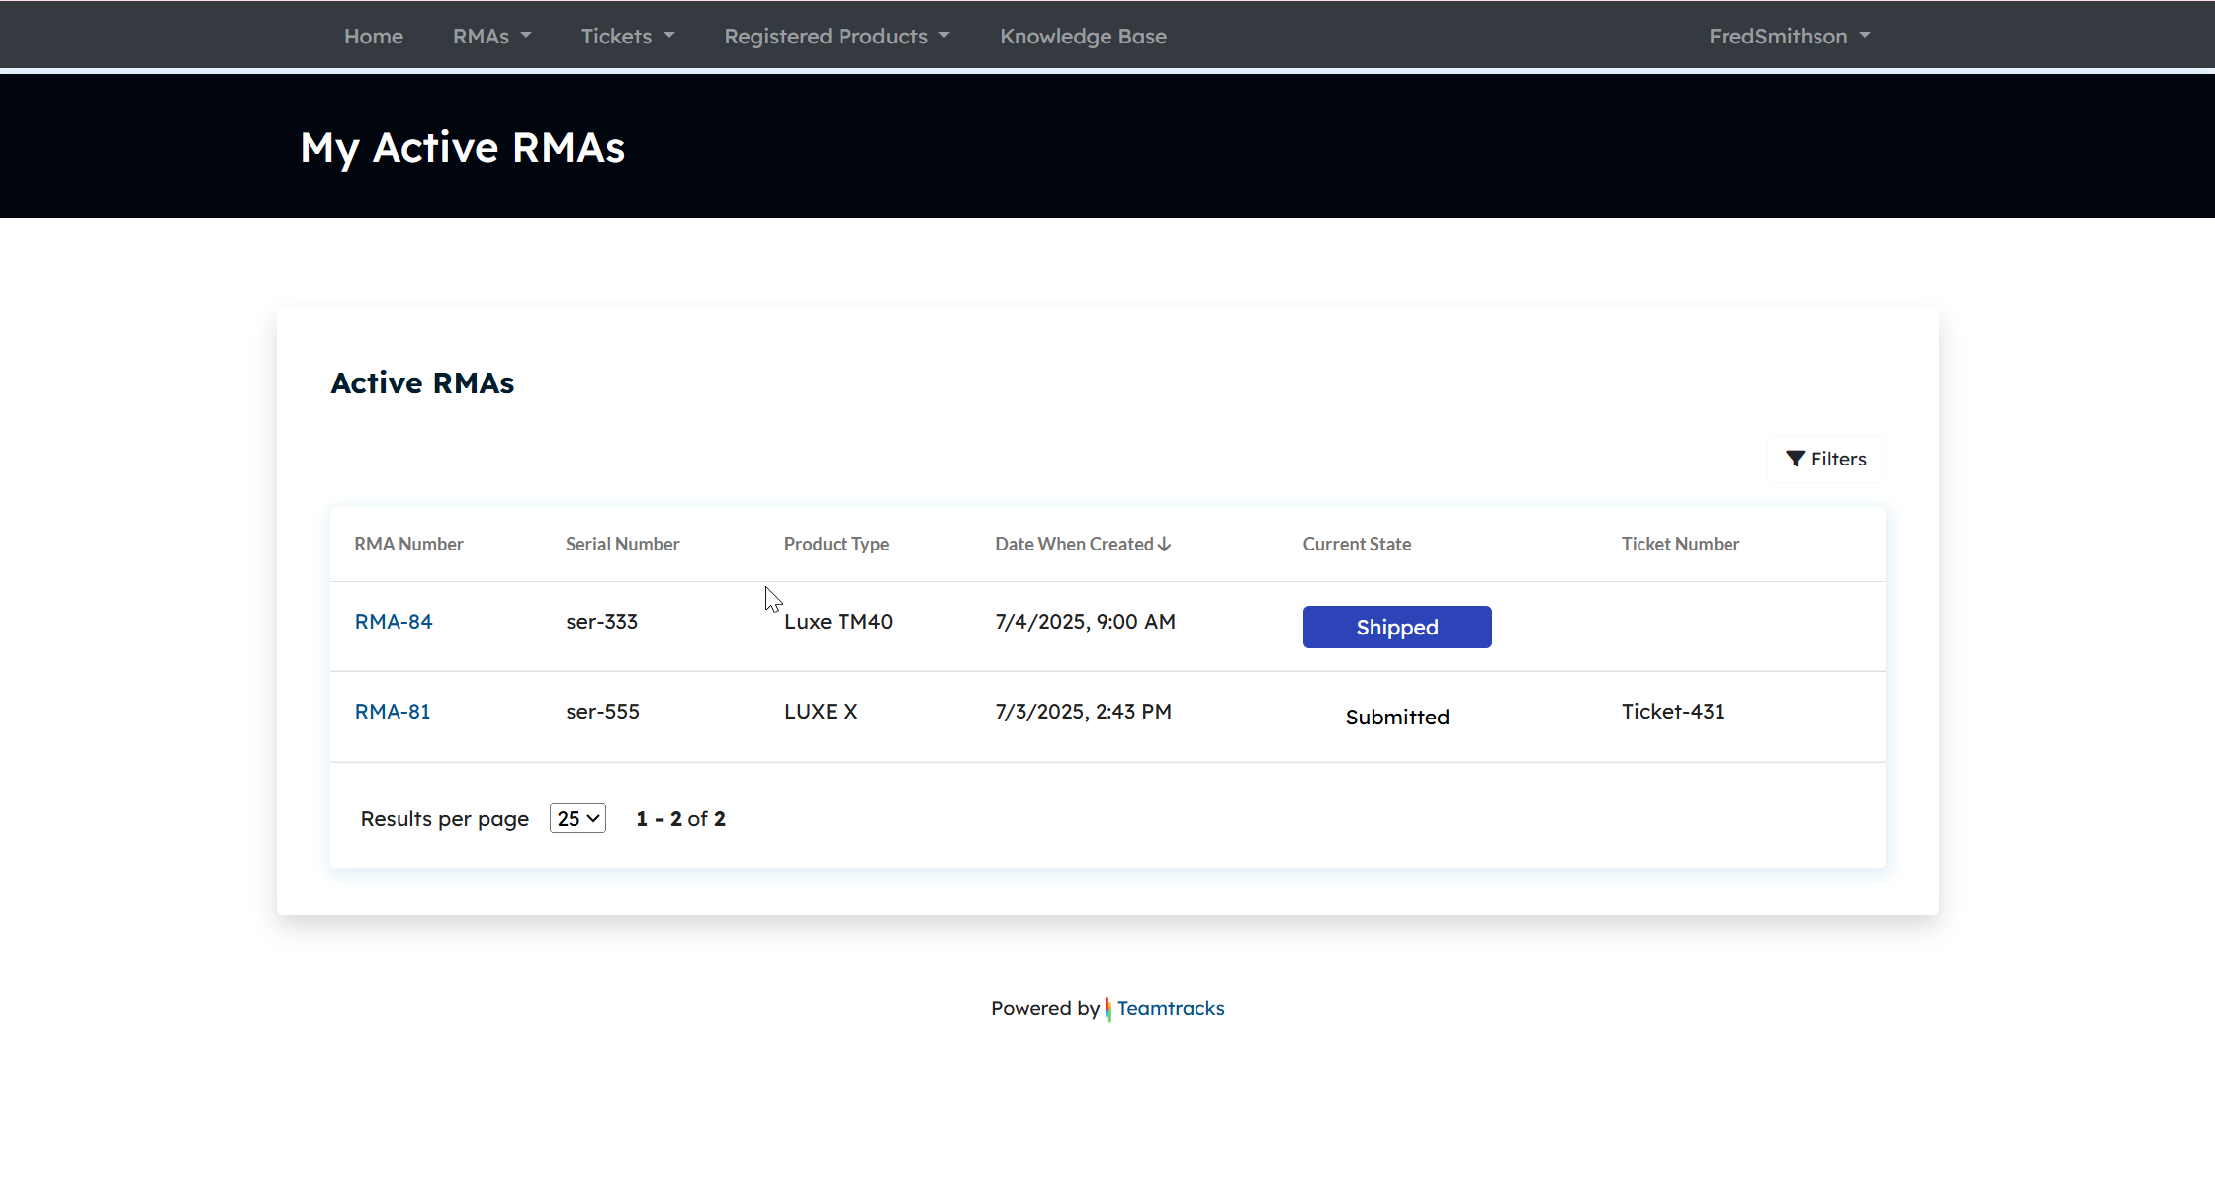Expand the Tickets navigation dropdown
This screenshot has width=2215, height=1184.
(627, 37)
